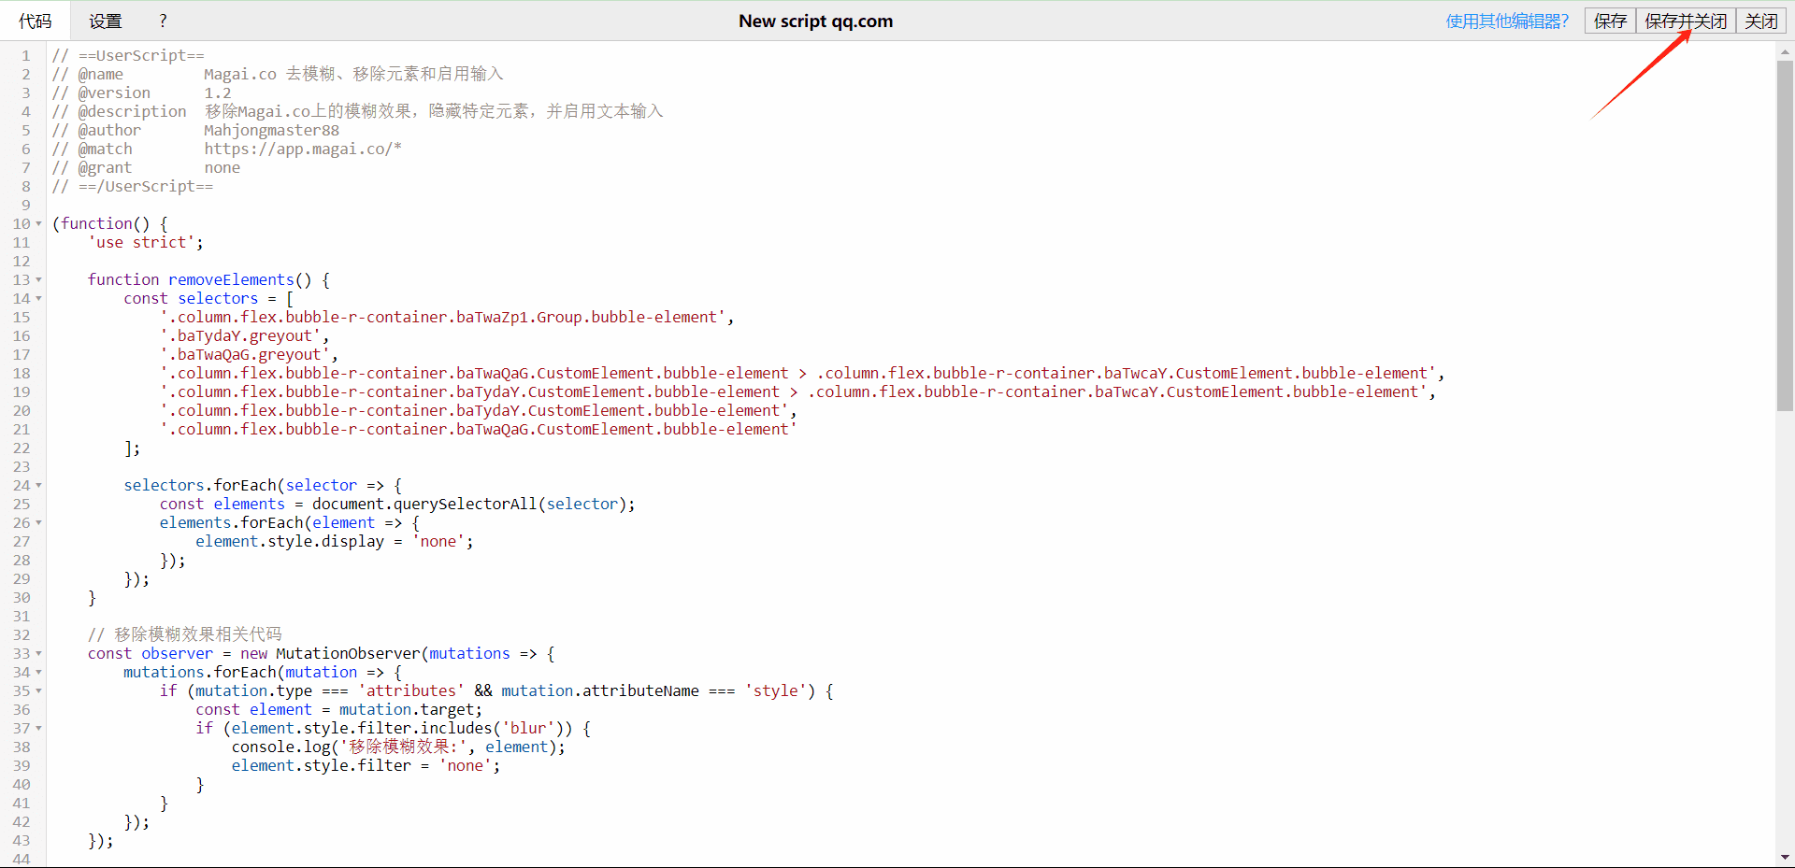Viewport: 1795px width, 868px height.
Task: Click the match URL 'https://app.magai.co/*'
Action: (x=303, y=149)
